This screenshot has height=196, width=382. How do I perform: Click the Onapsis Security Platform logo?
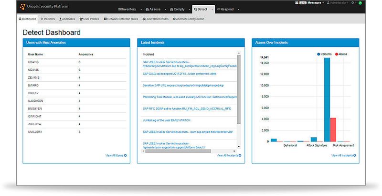44,6
